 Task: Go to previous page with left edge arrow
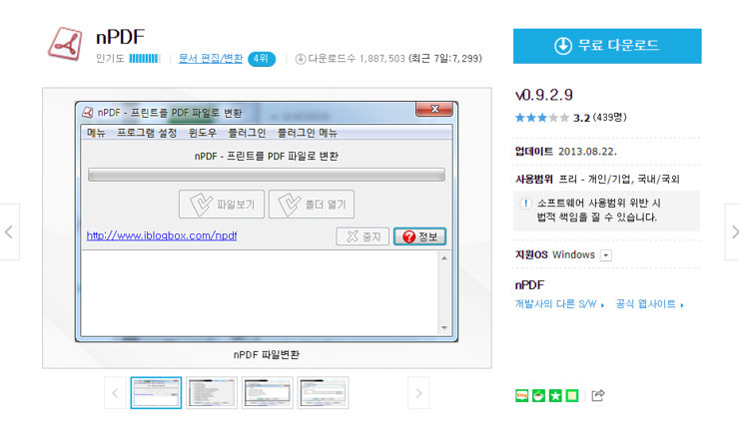click(9, 231)
